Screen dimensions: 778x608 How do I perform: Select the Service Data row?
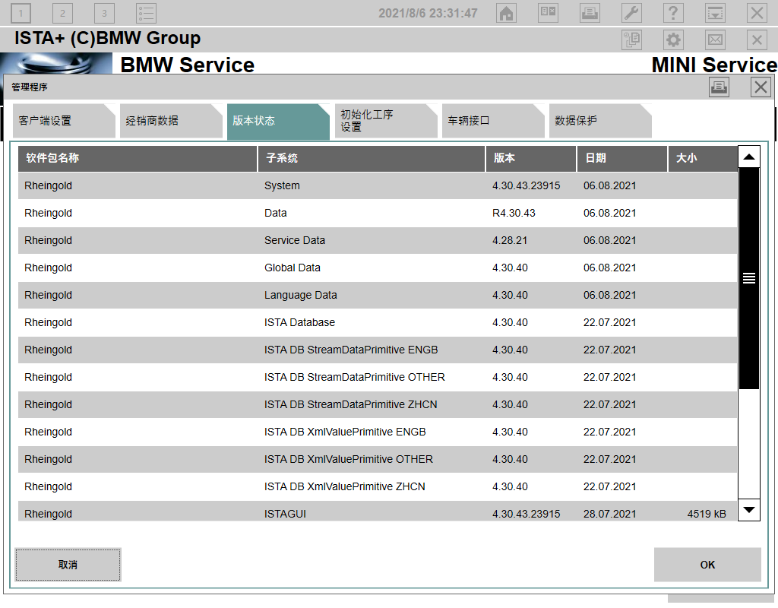click(378, 240)
